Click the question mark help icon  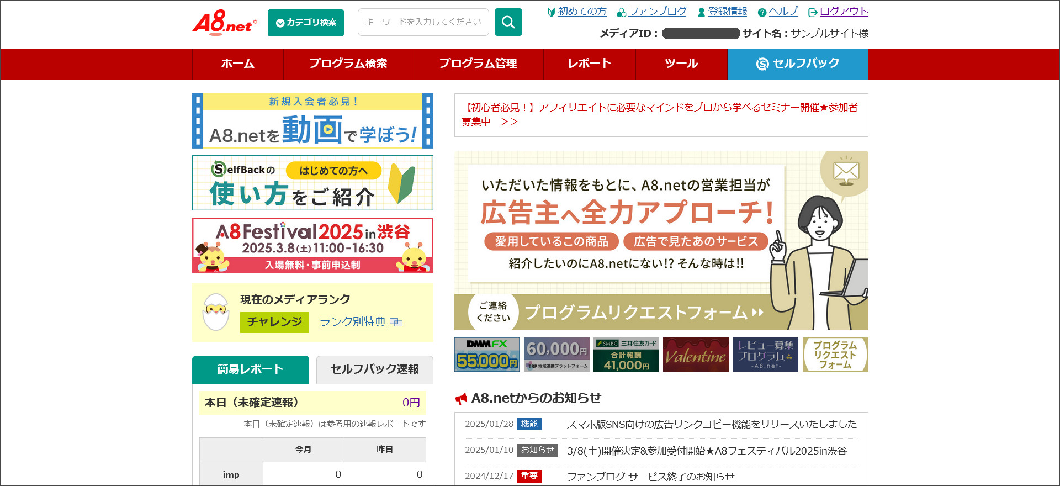762,12
